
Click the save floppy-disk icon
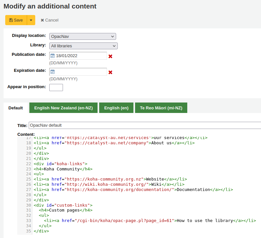coord(11,20)
